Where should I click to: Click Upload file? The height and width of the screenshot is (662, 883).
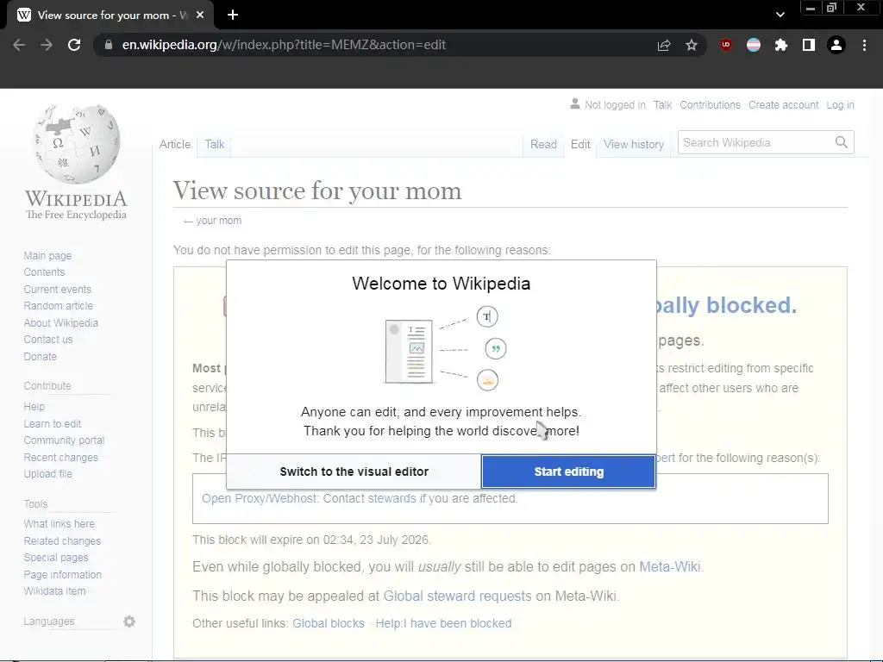pyautogui.click(x=48, y=474)
